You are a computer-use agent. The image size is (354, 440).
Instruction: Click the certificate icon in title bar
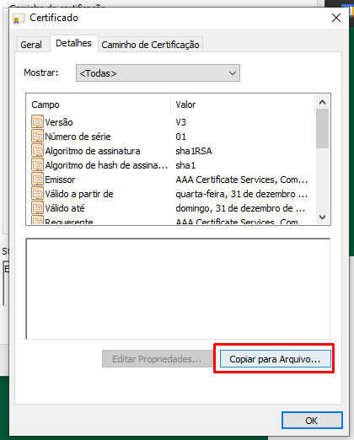pyautogui.click(x=19, y=19)
